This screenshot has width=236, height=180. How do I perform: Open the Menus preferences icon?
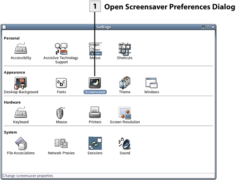click(95, 49)
